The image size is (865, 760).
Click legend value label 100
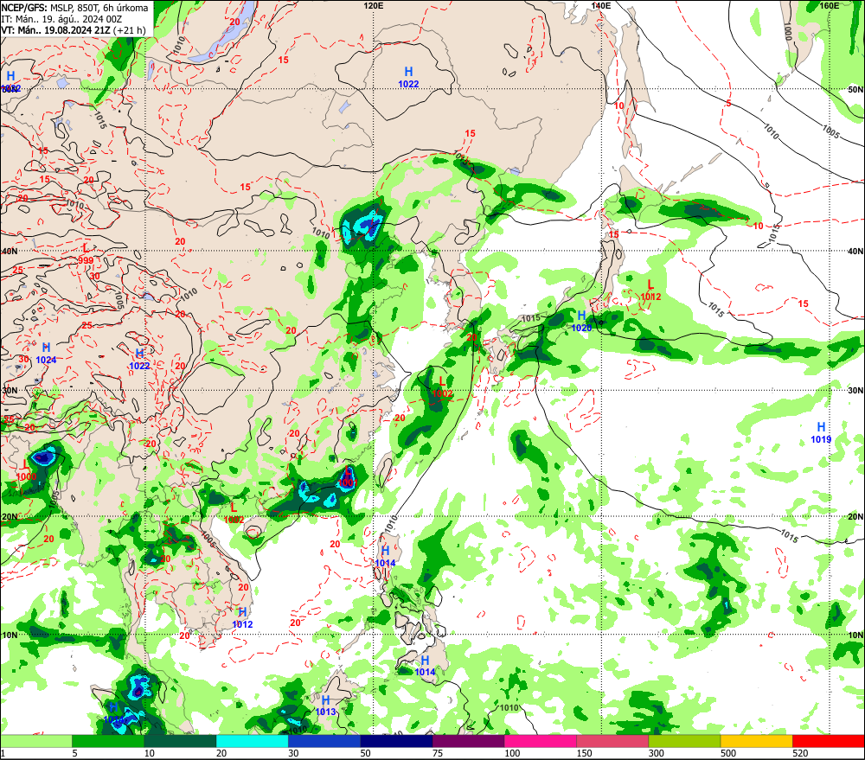tap(512, 753)
